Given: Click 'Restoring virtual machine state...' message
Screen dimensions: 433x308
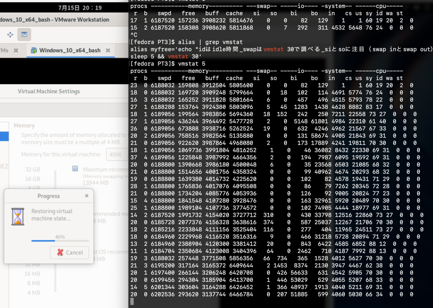Looking at the screenshot, I should coord(52,215).
